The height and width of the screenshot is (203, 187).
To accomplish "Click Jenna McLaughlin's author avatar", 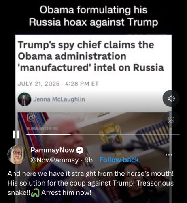I will coord(24,99).
